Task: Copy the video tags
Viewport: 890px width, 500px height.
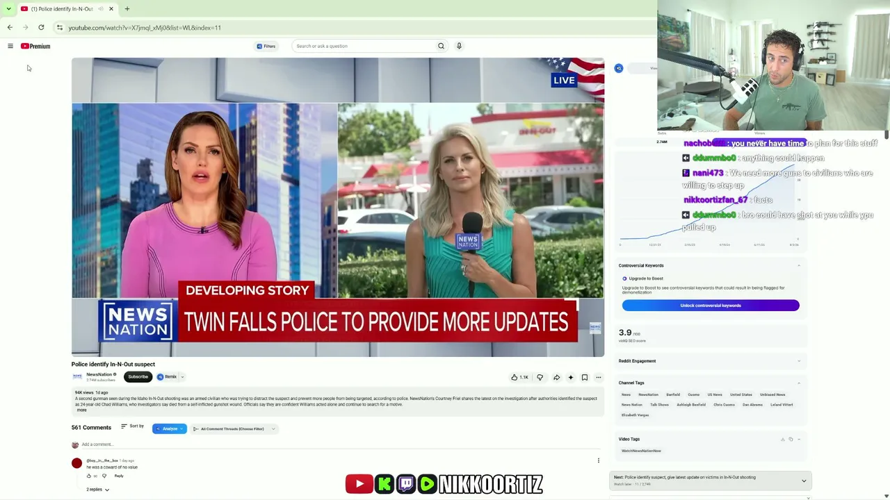Action: [791, 439]
